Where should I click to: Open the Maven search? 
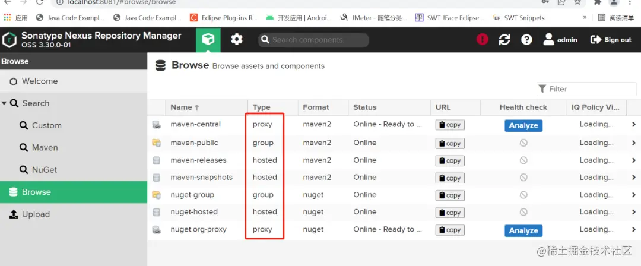(x=74, y=148)
